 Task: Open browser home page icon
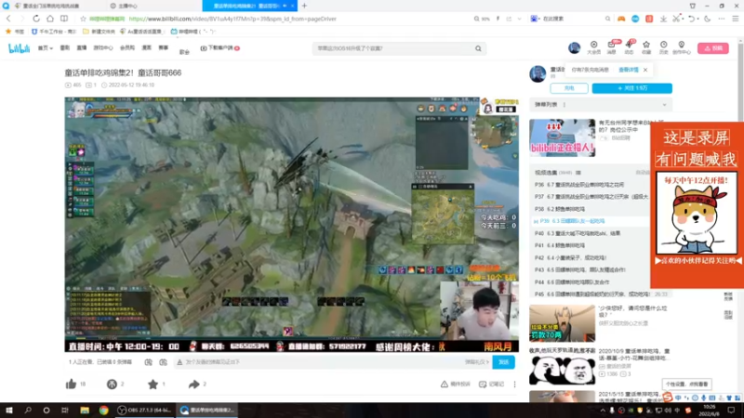tap(50, 19)
